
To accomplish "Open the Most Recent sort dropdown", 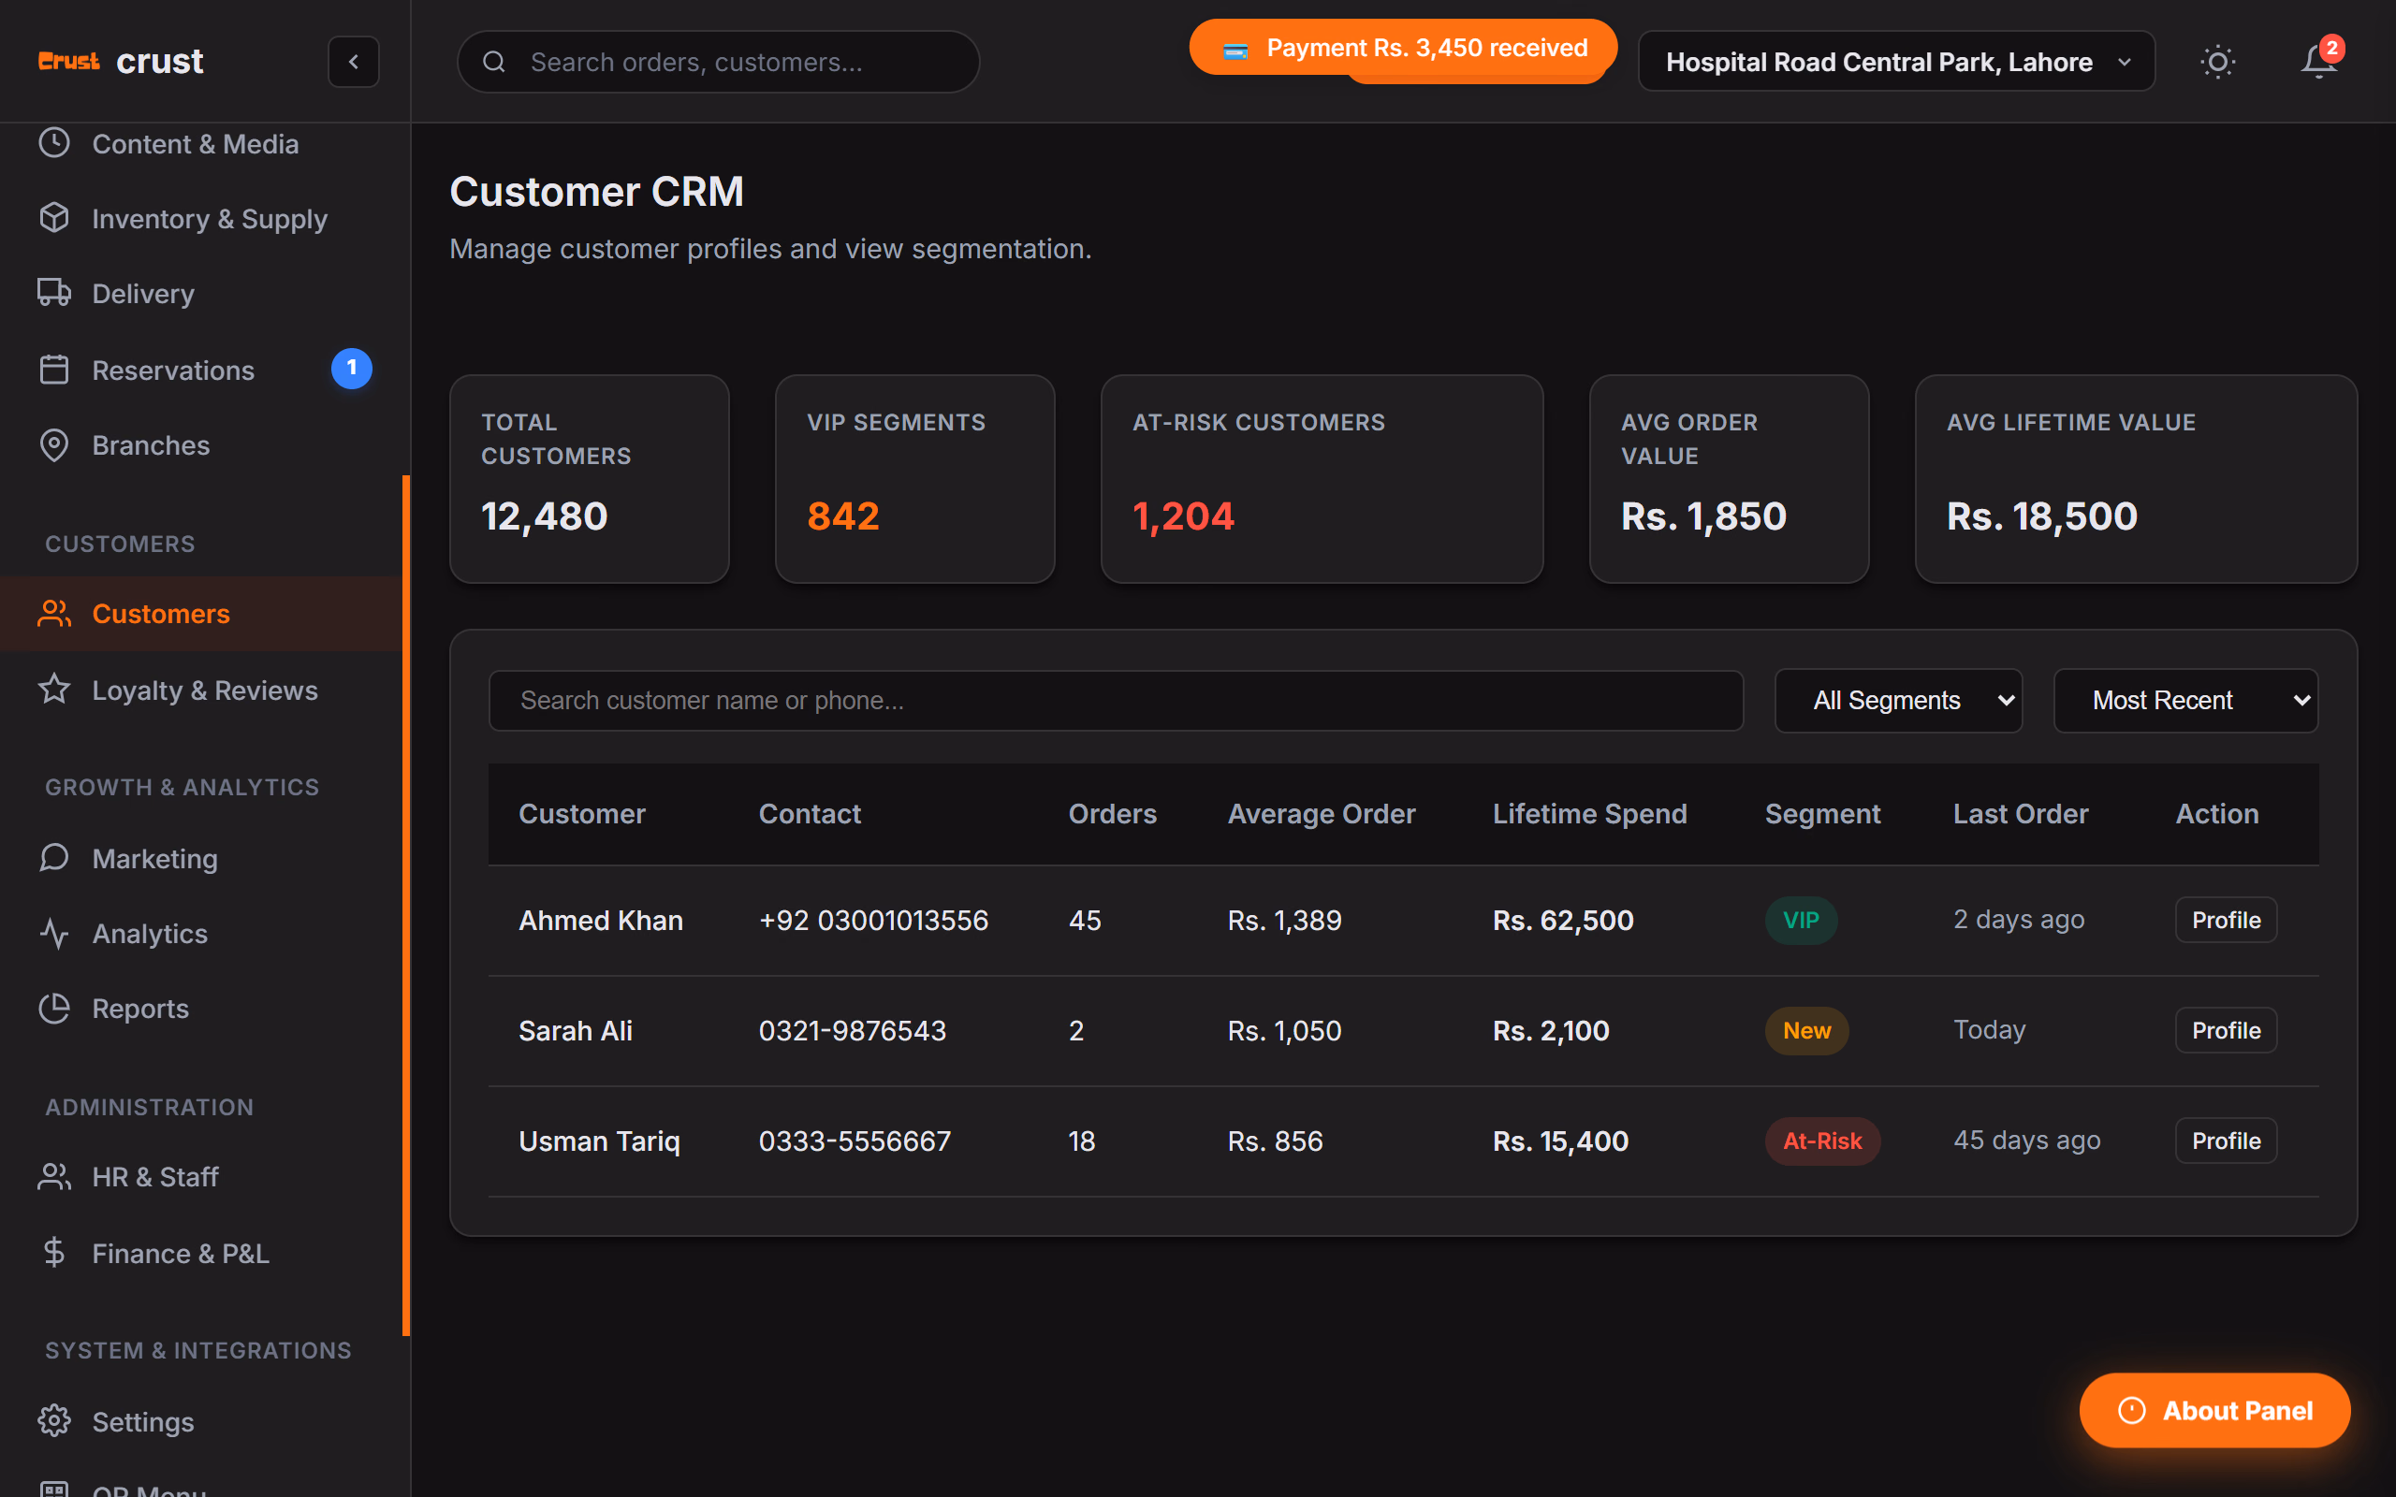I will (2185, 700).
